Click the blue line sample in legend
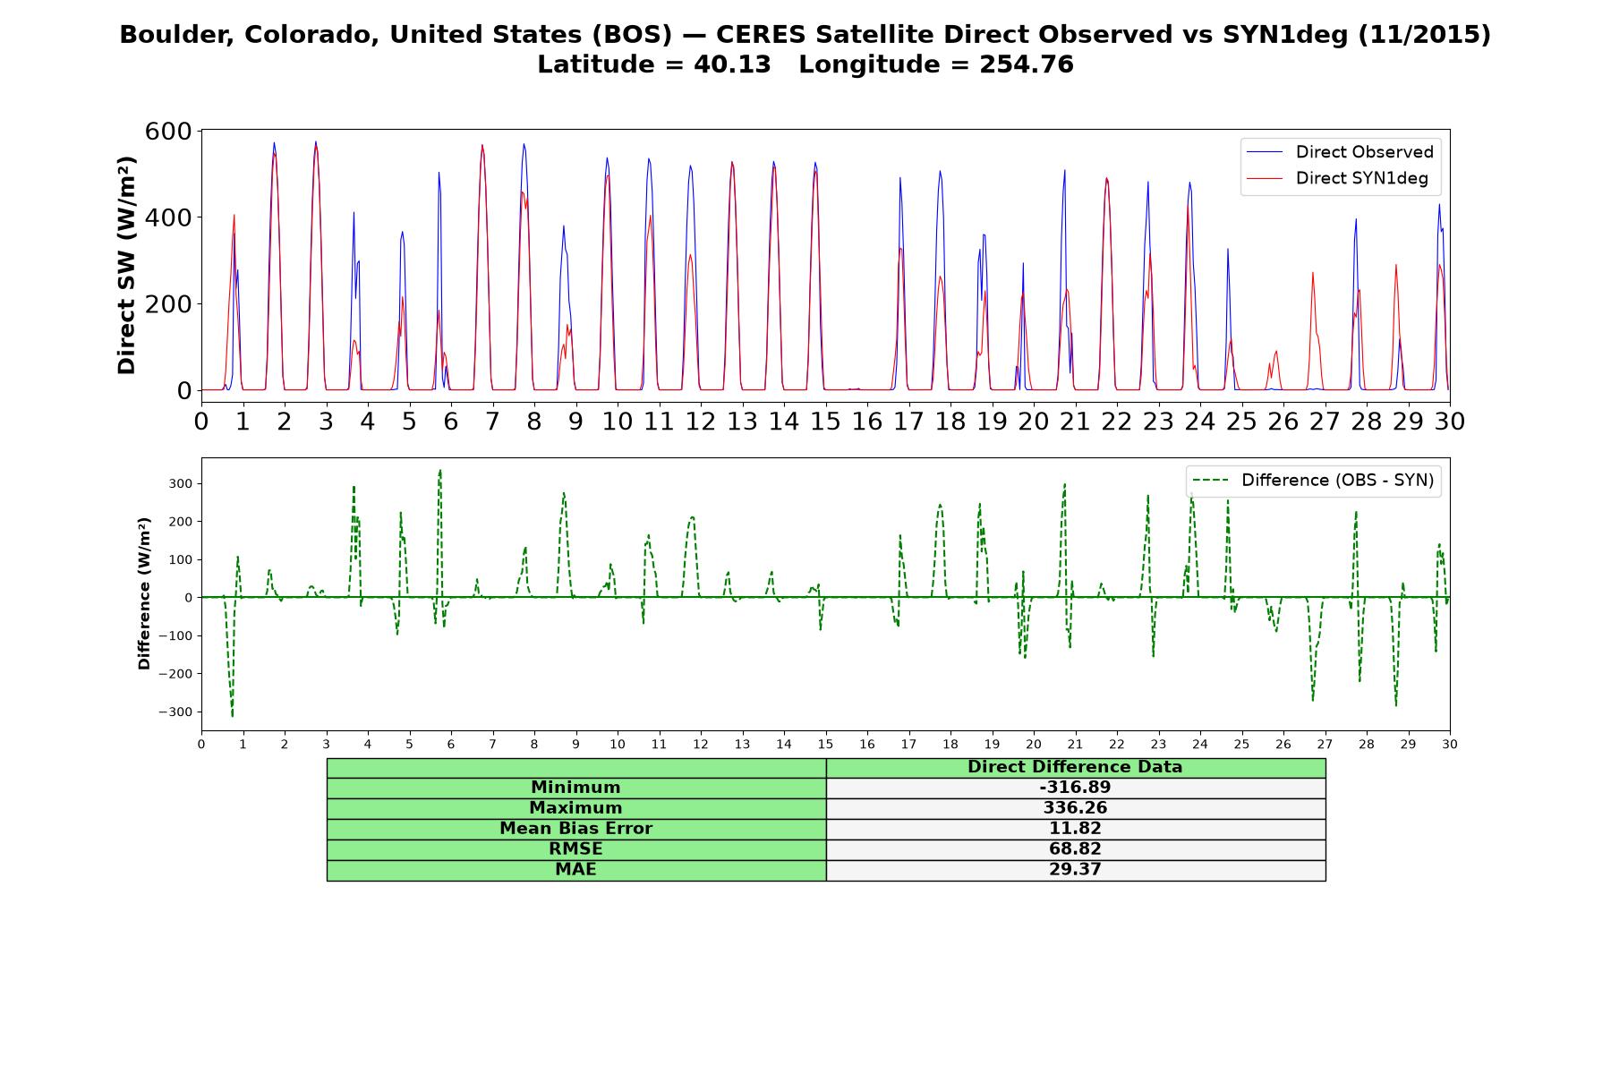Screen dimensions: 1611x1074 (1265, 152)
